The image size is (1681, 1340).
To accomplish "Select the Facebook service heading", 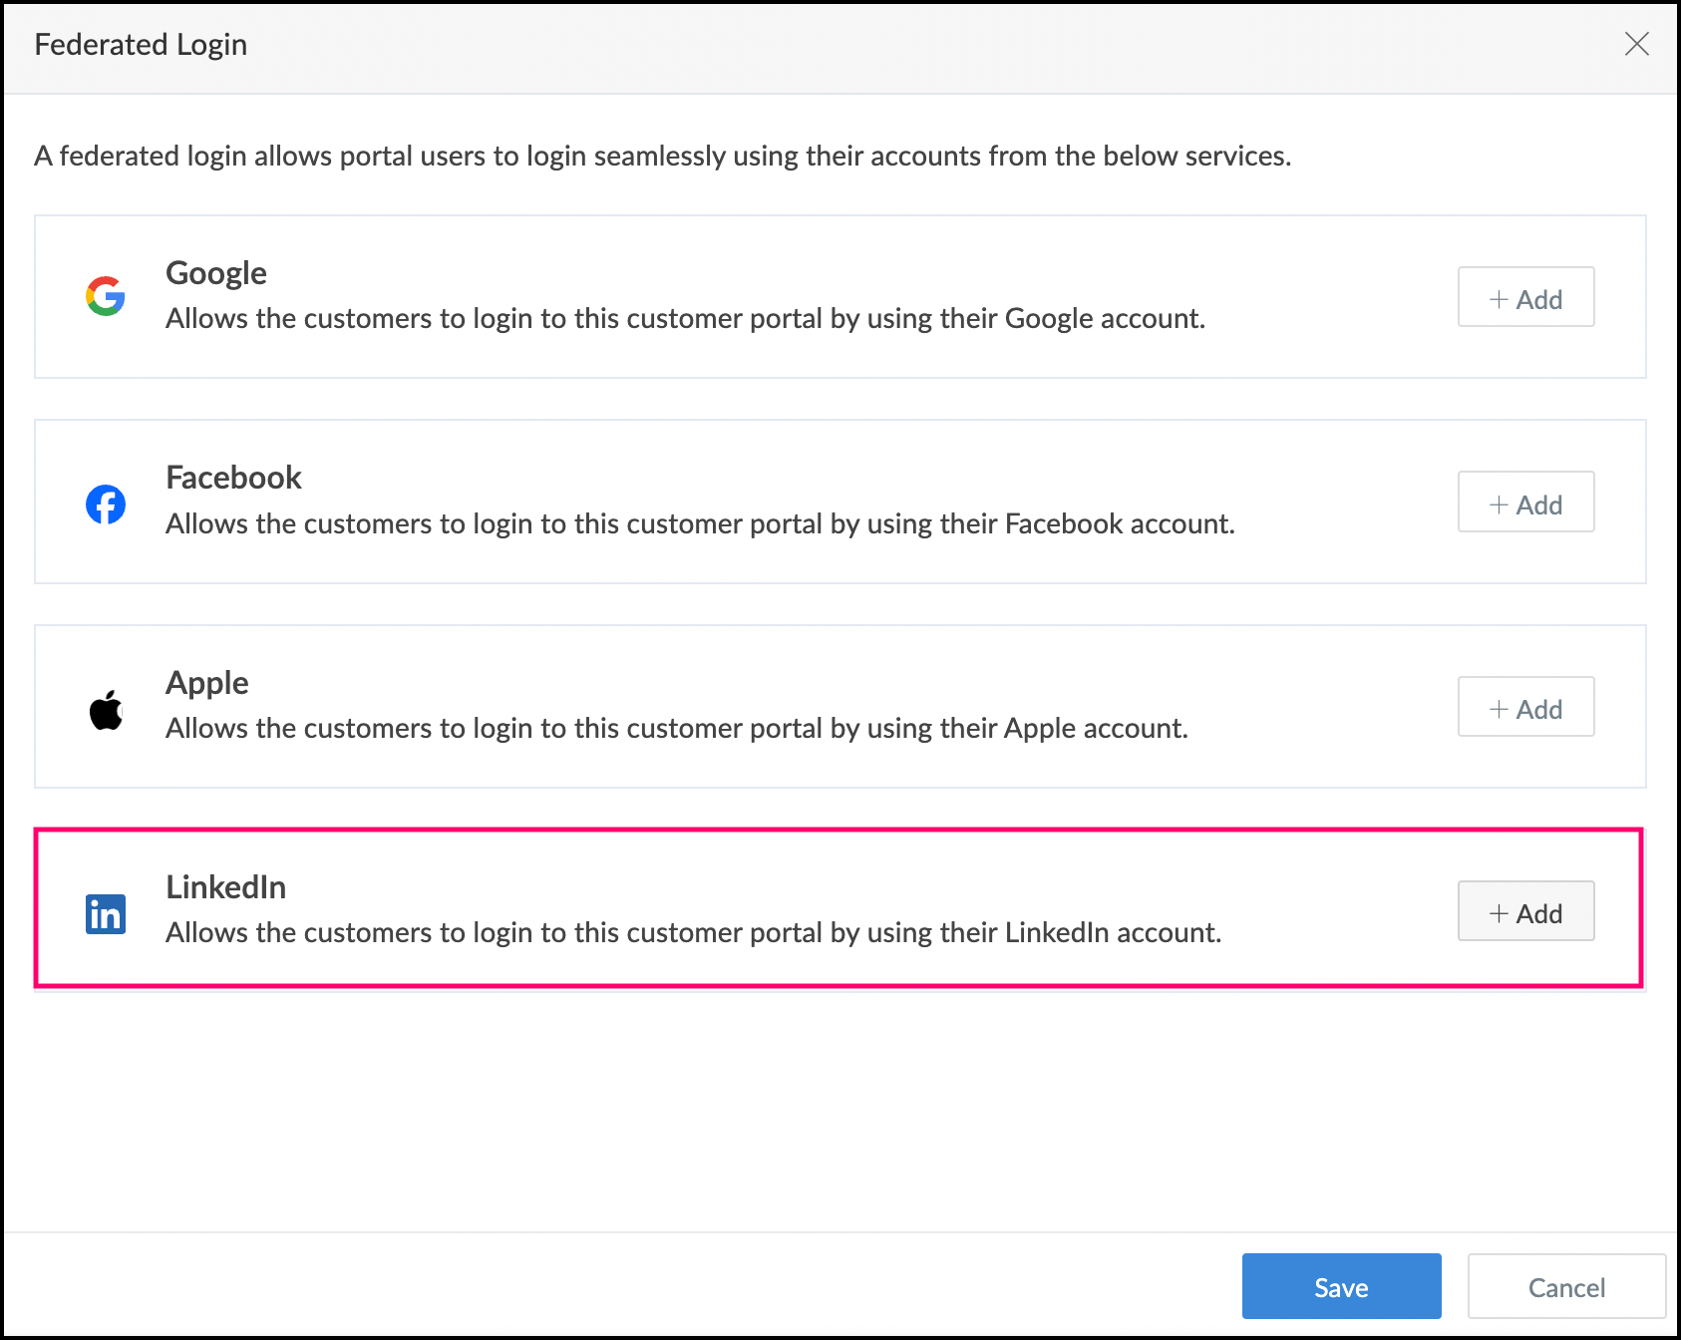I will 233,478.
